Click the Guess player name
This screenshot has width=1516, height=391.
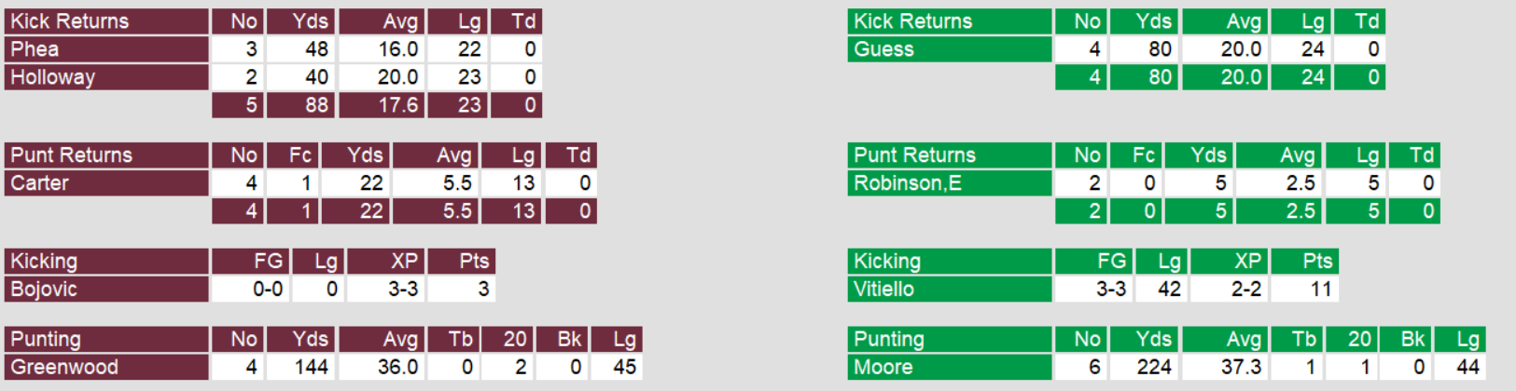[883, 49]
